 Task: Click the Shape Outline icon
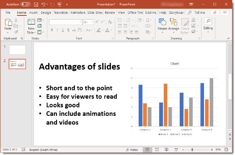pos(194,26)
